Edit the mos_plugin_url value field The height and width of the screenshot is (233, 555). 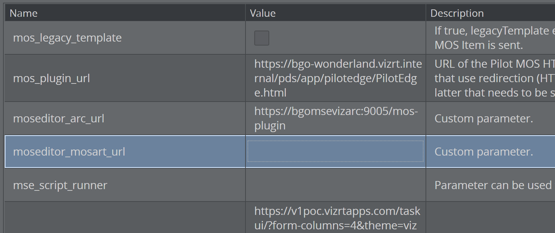[x=336, y=78]
